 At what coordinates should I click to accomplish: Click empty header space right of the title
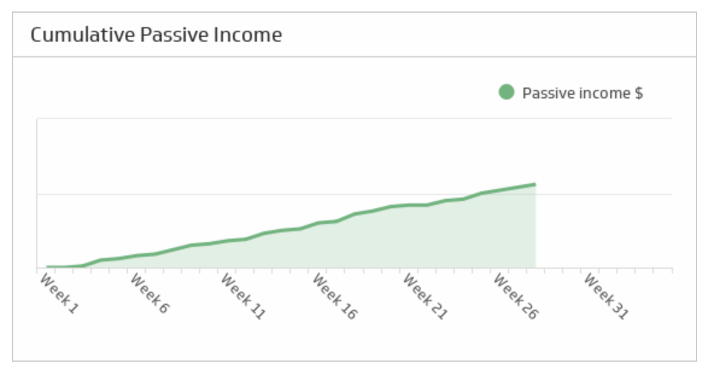coord(482,35)
